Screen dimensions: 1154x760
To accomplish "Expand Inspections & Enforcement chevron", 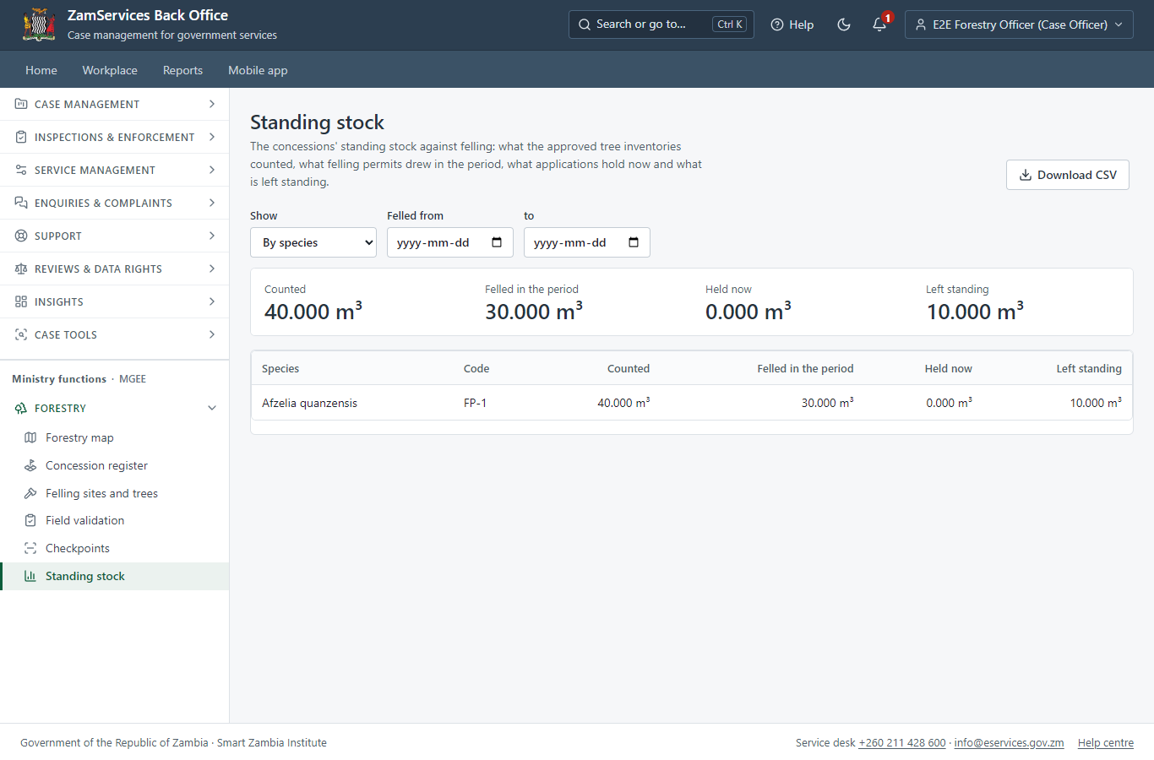I will point(212,137).
